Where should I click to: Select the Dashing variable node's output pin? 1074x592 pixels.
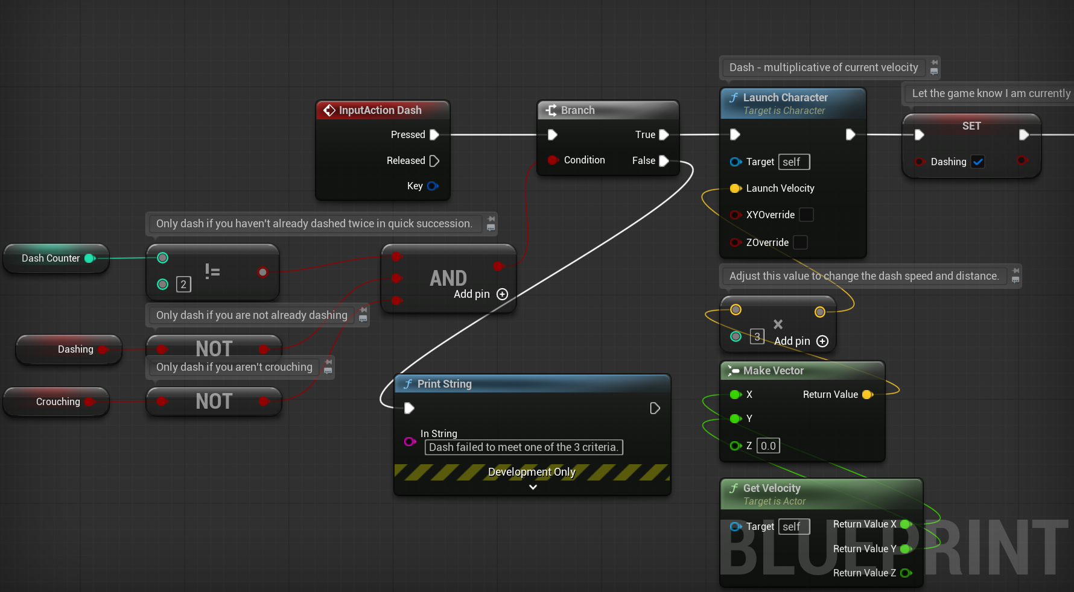(x=103, y=349)
